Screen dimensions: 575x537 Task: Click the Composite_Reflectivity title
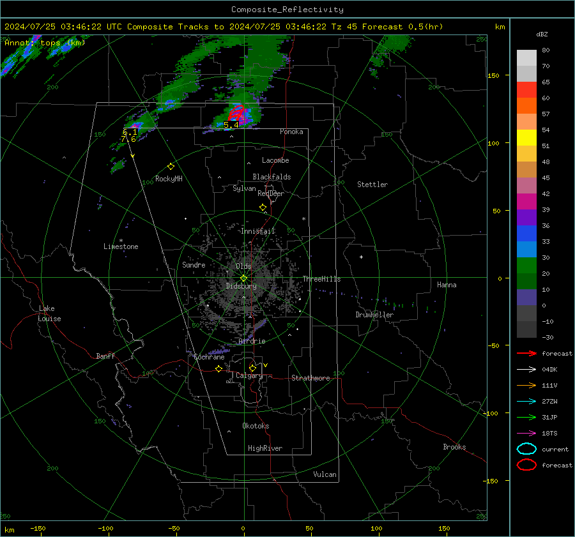tap(287, 10)
